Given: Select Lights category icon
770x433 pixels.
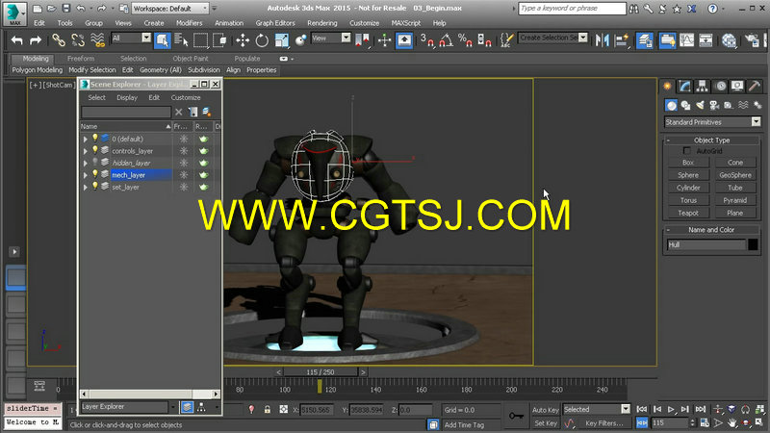Looking at the screenshot, I should coord(701,105).
